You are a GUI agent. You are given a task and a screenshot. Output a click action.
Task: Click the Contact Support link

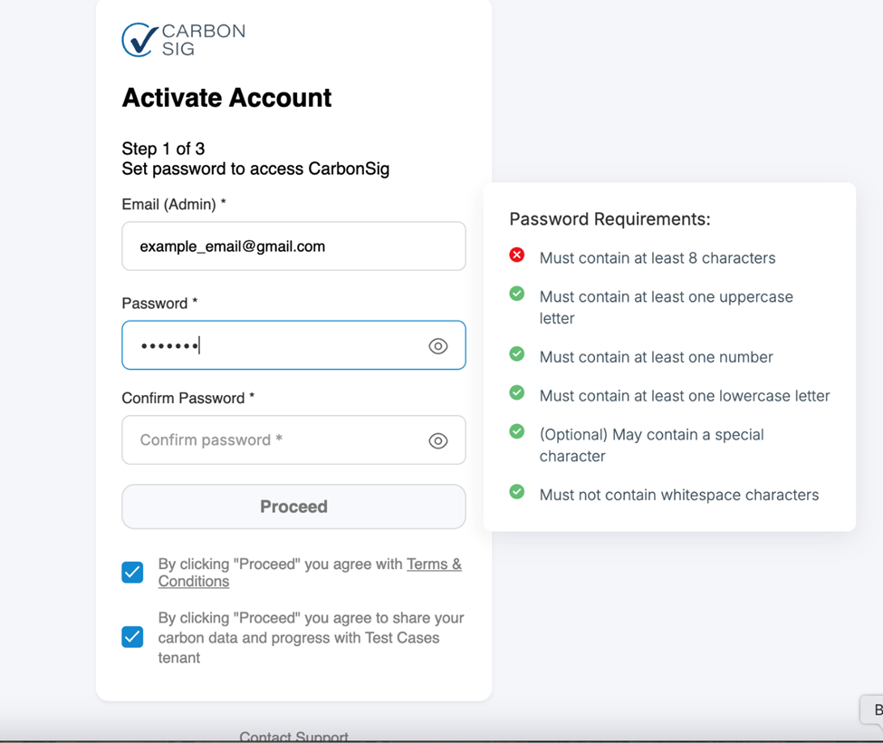(293, 737)
